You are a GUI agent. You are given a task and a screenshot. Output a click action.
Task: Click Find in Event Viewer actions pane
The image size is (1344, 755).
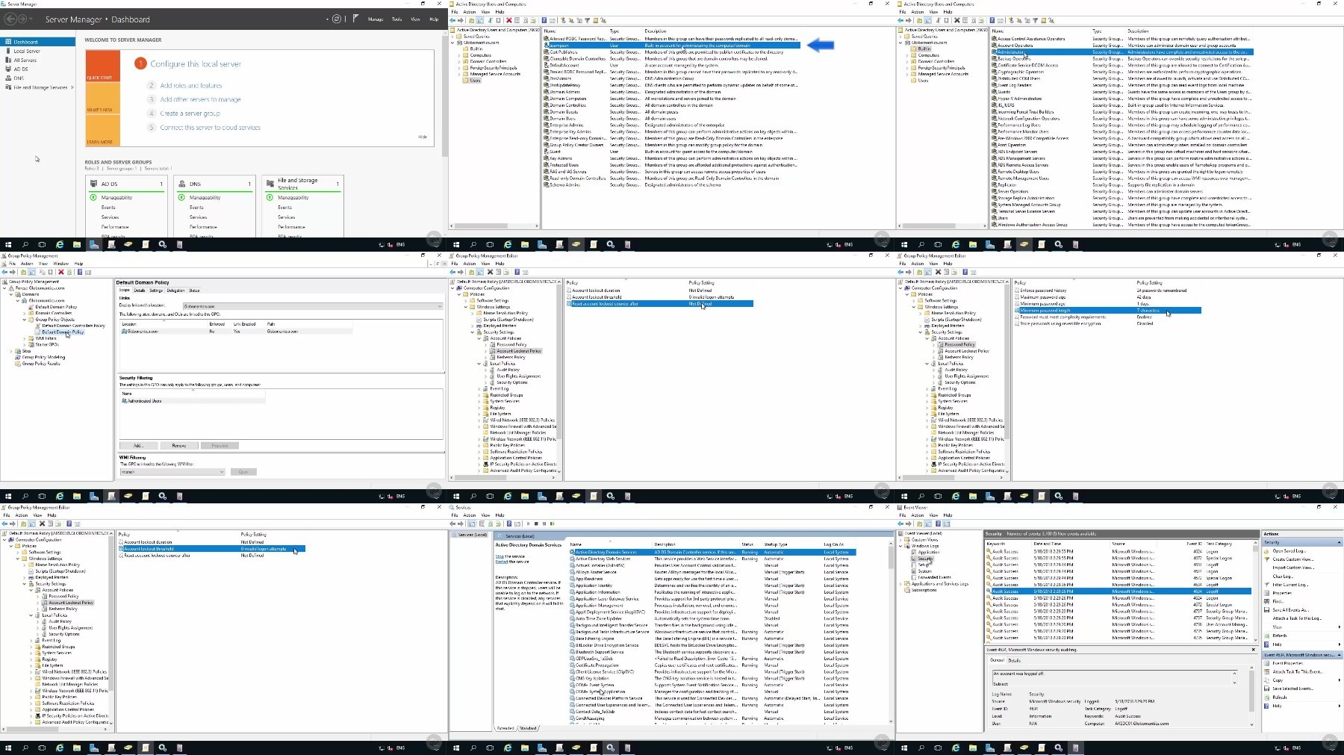(1278, 600)
